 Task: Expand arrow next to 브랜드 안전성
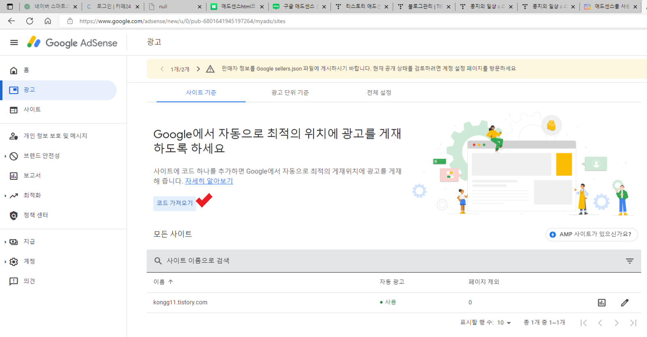point(5,156)
